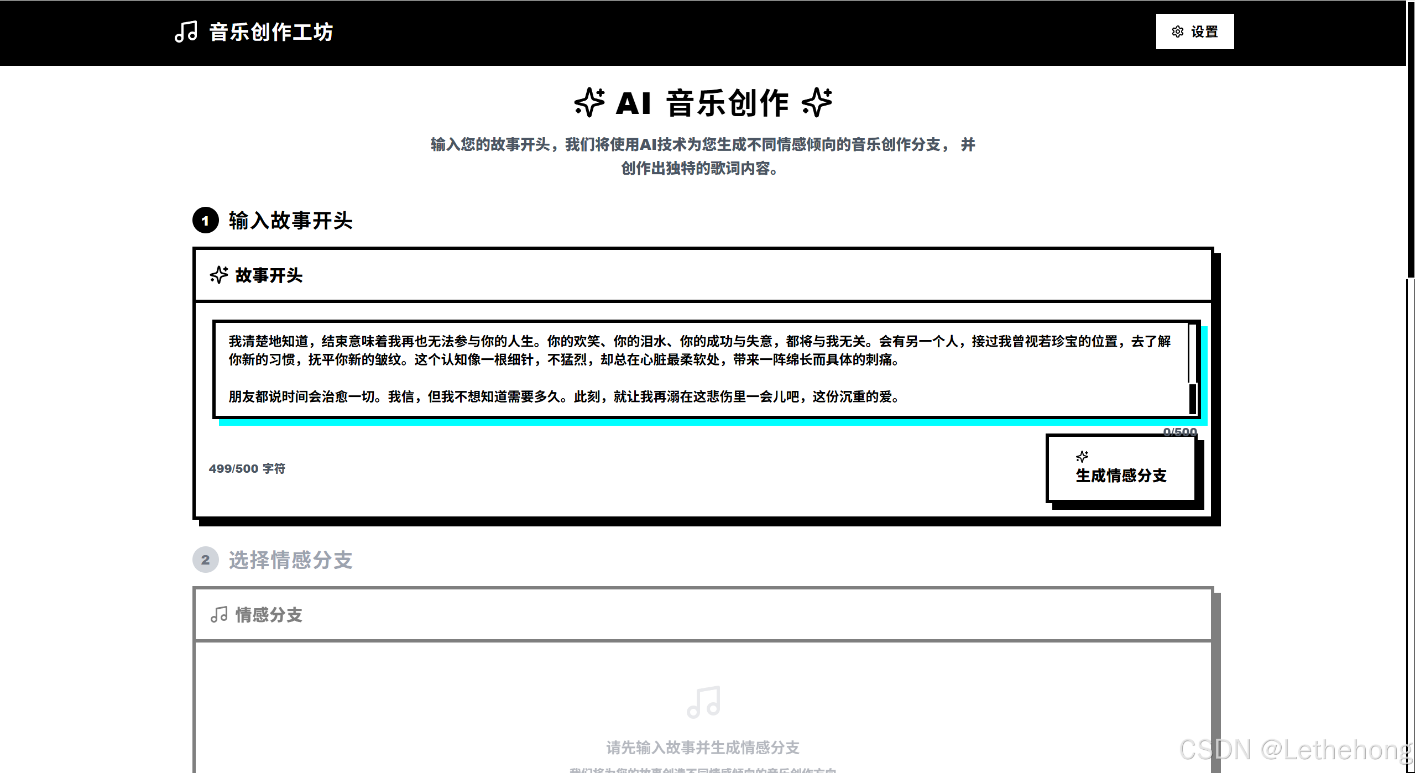Image resolution: width=1415 pixels, height=773 pixels.
Task: Click the 499/500 字符 character counter
Action: (x=247, y=468)
